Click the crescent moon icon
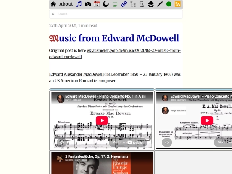The width and height of the screenshot is (232, 174). (106, 4)
